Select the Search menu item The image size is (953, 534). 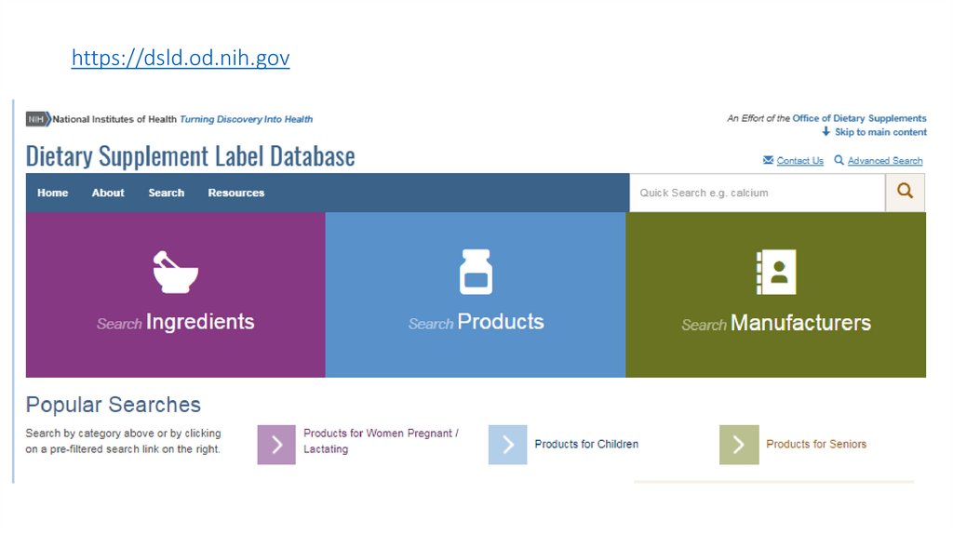coord(167,193)
